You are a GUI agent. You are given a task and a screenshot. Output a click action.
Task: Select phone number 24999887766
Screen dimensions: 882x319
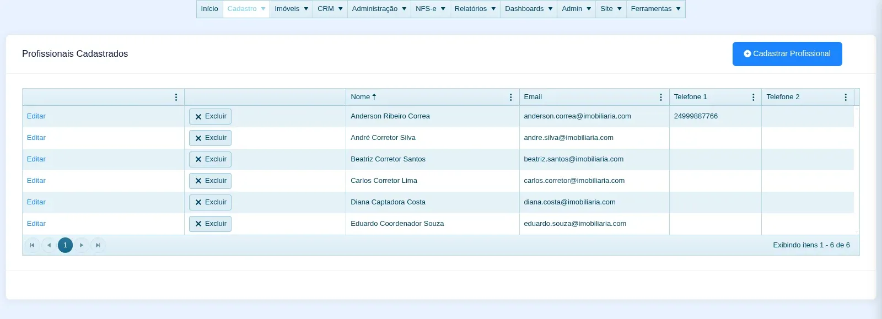click(696, 116)
